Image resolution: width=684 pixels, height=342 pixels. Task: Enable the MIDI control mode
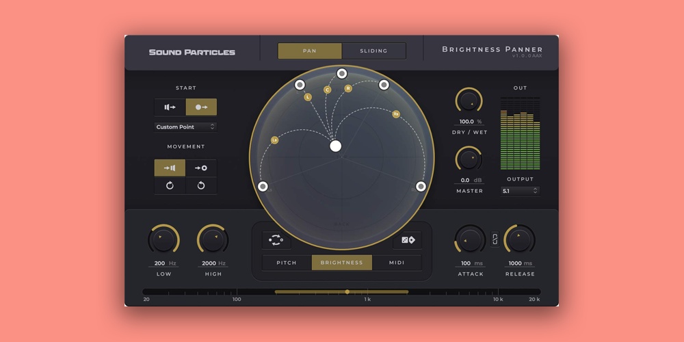(397, 263)
